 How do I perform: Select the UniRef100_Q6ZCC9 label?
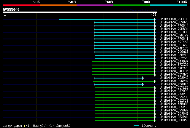[x=174, y=101]
